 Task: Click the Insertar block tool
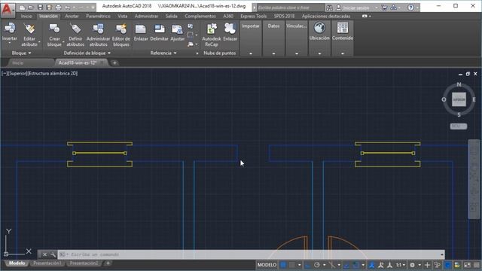10,32
